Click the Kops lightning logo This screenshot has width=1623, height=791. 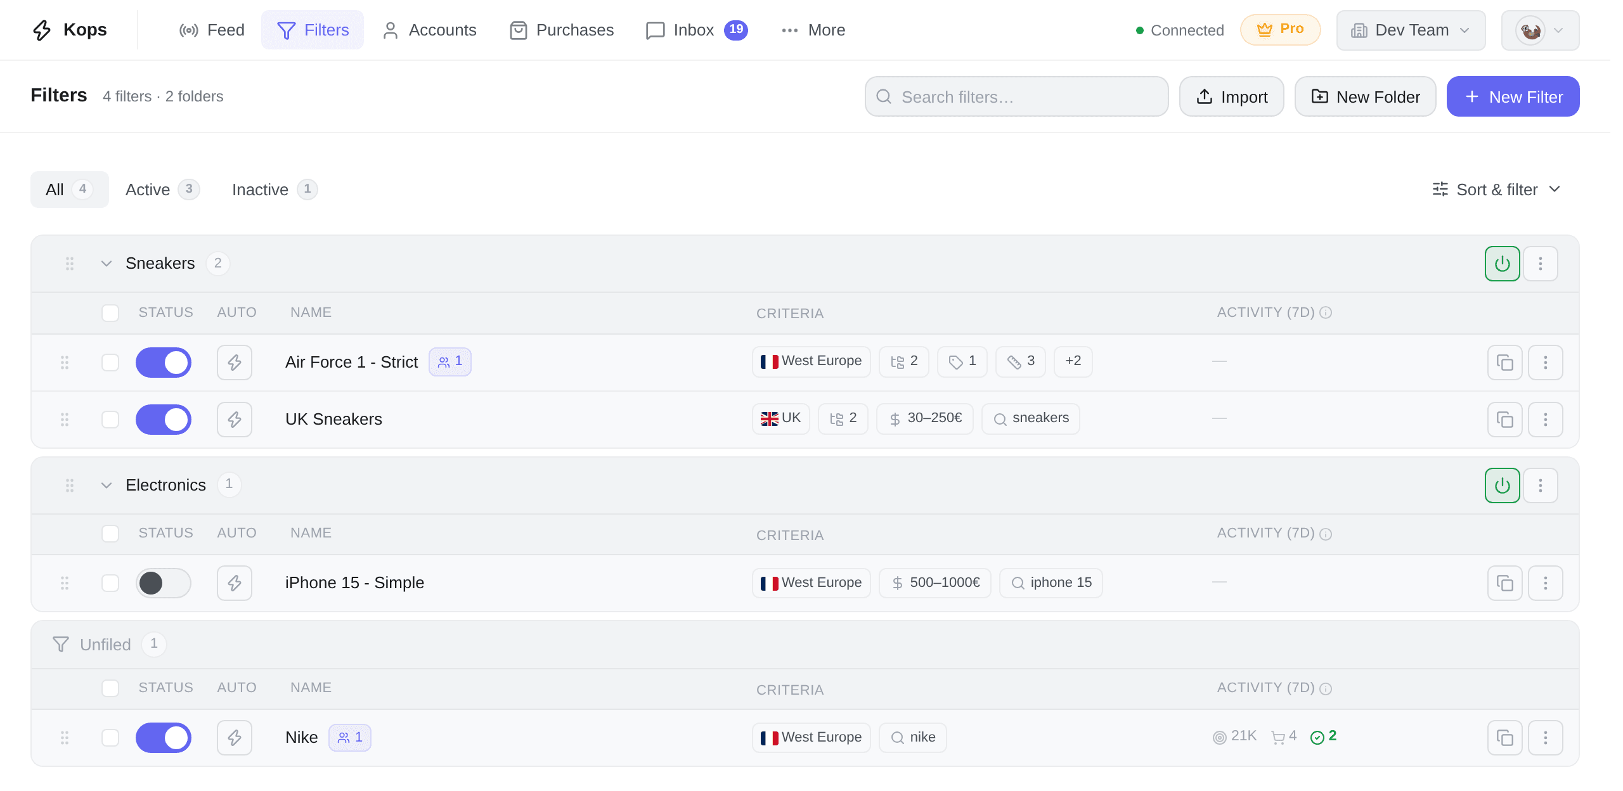pyautogui.click(x=42, y=30)
